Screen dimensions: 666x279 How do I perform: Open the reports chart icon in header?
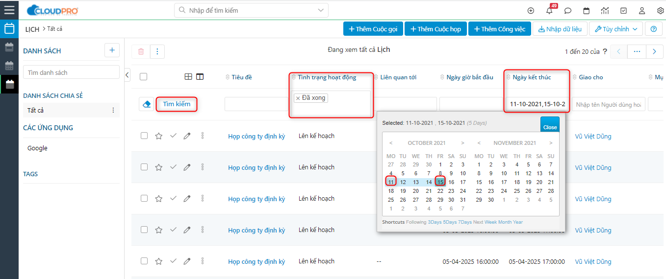coord(605,11)
